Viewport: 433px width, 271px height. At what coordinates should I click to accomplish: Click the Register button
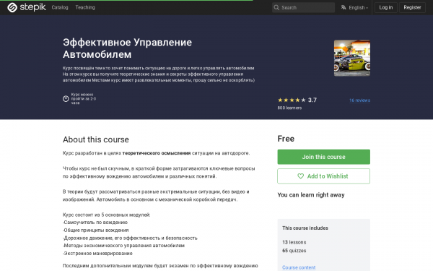tap(412, 7)
